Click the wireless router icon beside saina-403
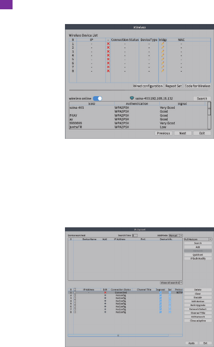 [x=132, y=98]
